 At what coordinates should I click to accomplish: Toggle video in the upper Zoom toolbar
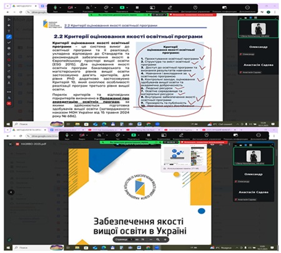pos(70,7)
